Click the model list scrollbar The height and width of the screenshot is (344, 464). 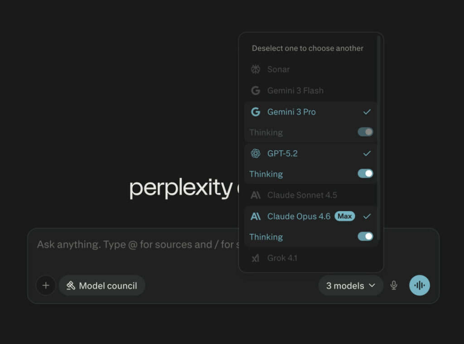379,136
